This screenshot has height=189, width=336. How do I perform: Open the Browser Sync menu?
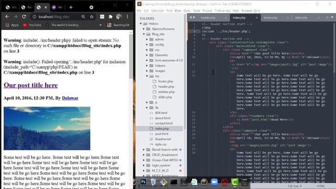point(251,10)
